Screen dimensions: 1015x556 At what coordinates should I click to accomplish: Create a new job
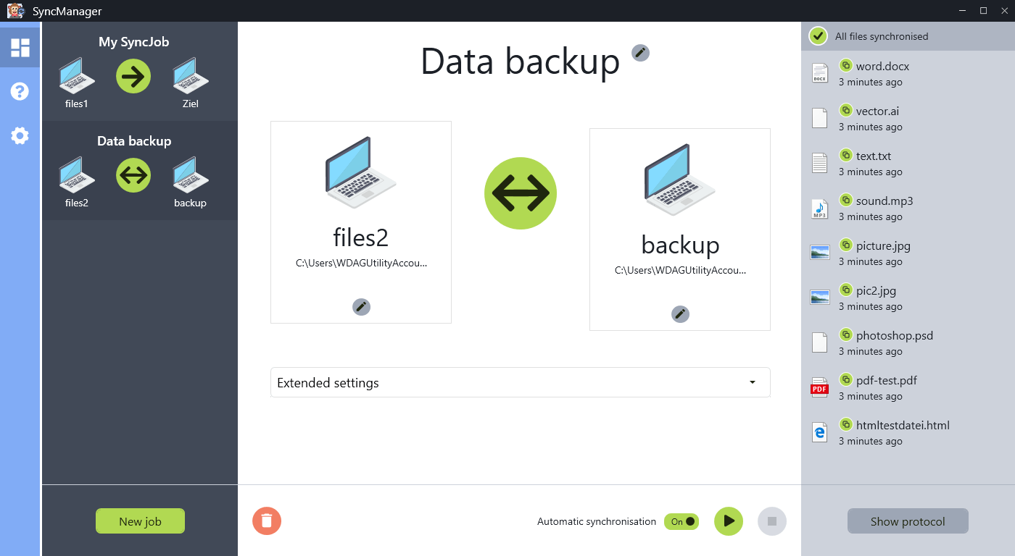point(140,521)
